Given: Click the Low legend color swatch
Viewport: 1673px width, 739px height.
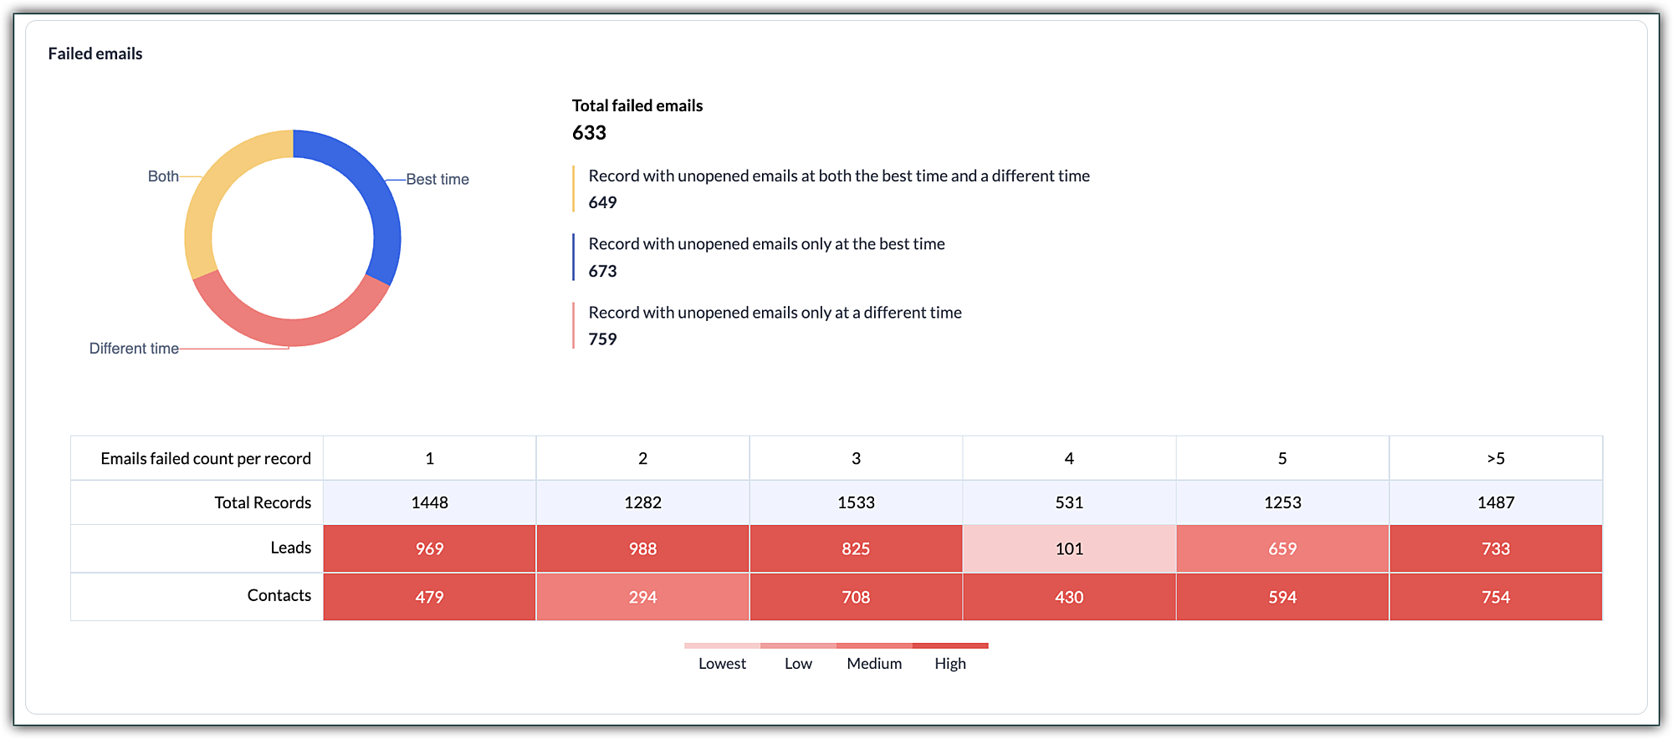Looking at the screenshot, I should (798, 645).
